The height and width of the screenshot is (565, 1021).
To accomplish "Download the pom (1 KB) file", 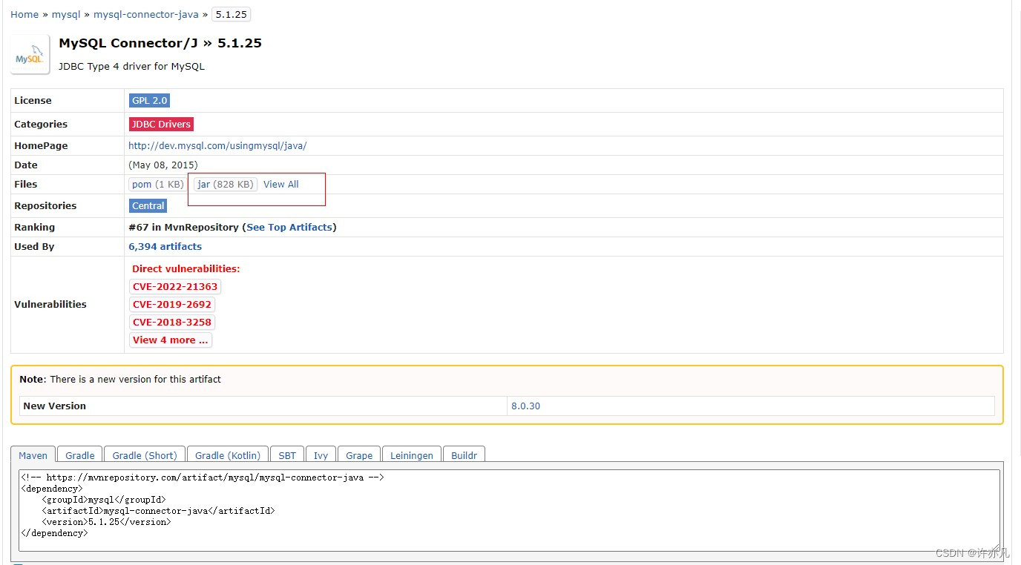I will pos(157,184).
